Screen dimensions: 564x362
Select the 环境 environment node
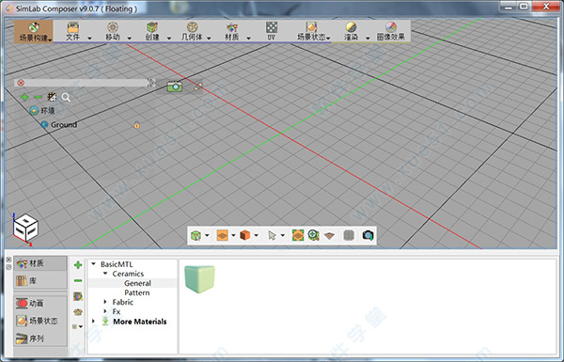click(x=42, y=110)
